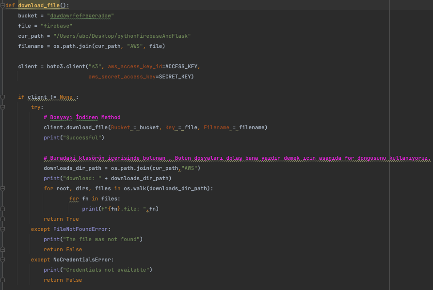Click the "AWS" string in filename assignment line
Viewport: 433px width, 290px height.
click(x=134, y=46)
